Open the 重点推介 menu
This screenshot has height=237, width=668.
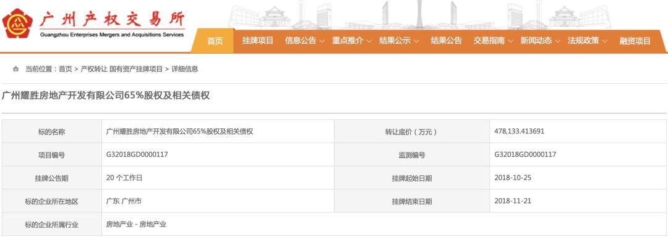[x=348, y=41]
